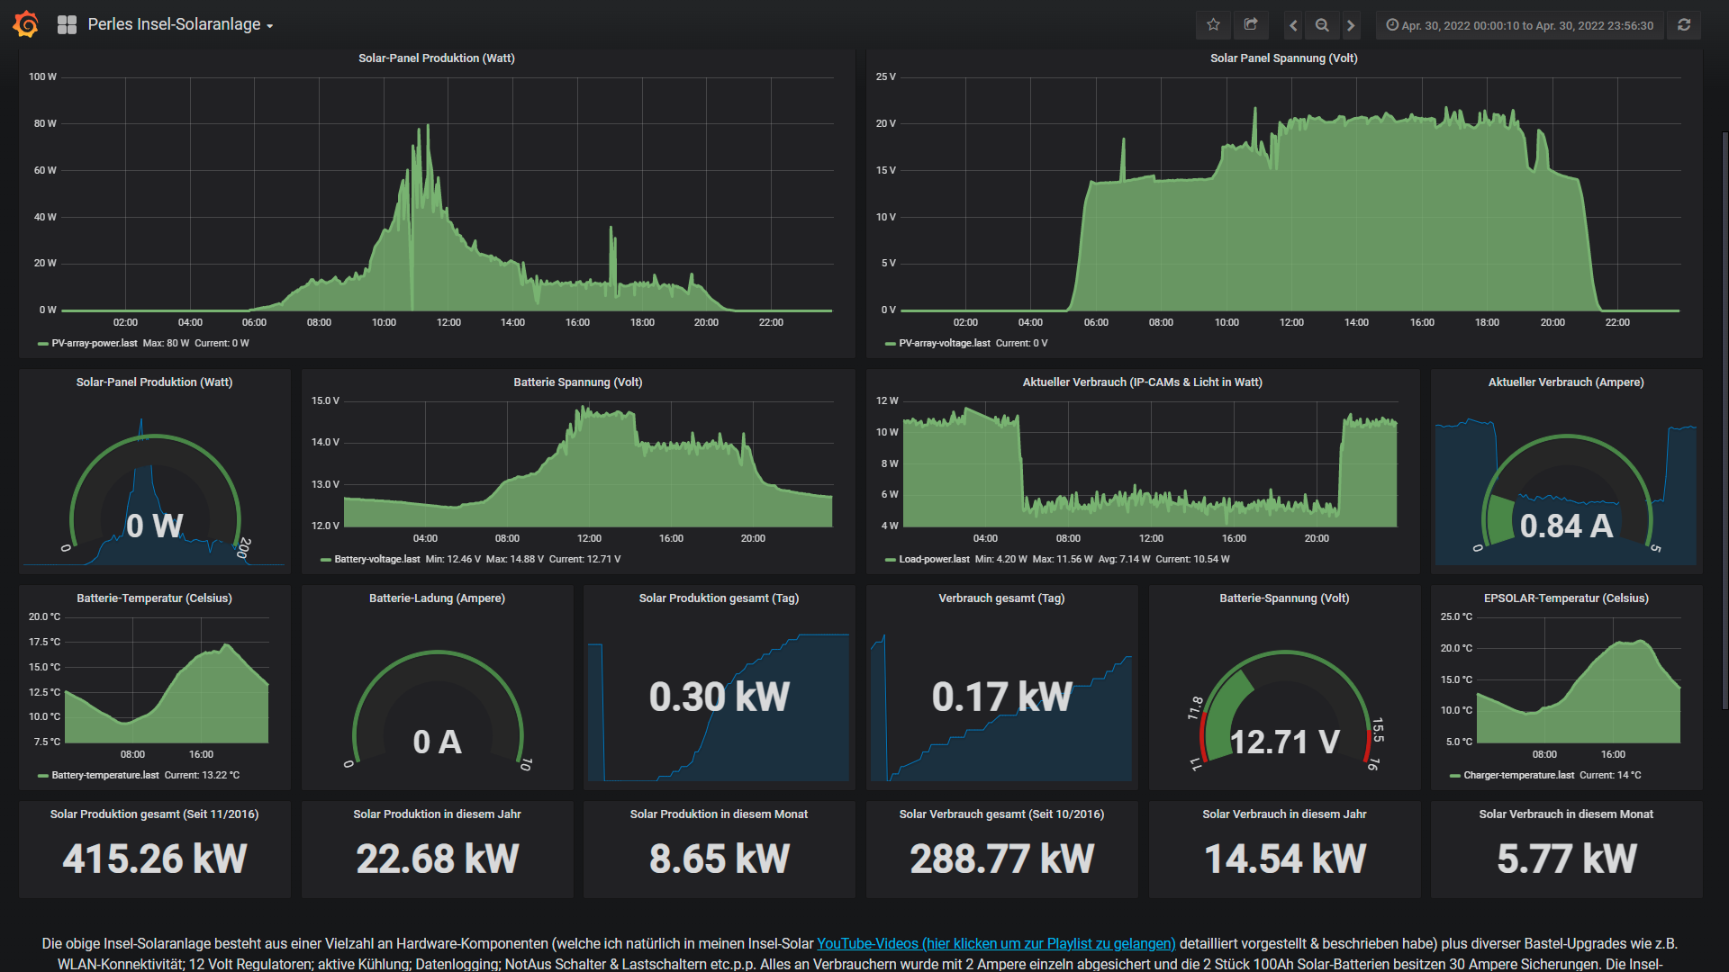Toggle the PV-array-power.last legend series
This screenshot has height=972, width=1729.
(94, 343)
